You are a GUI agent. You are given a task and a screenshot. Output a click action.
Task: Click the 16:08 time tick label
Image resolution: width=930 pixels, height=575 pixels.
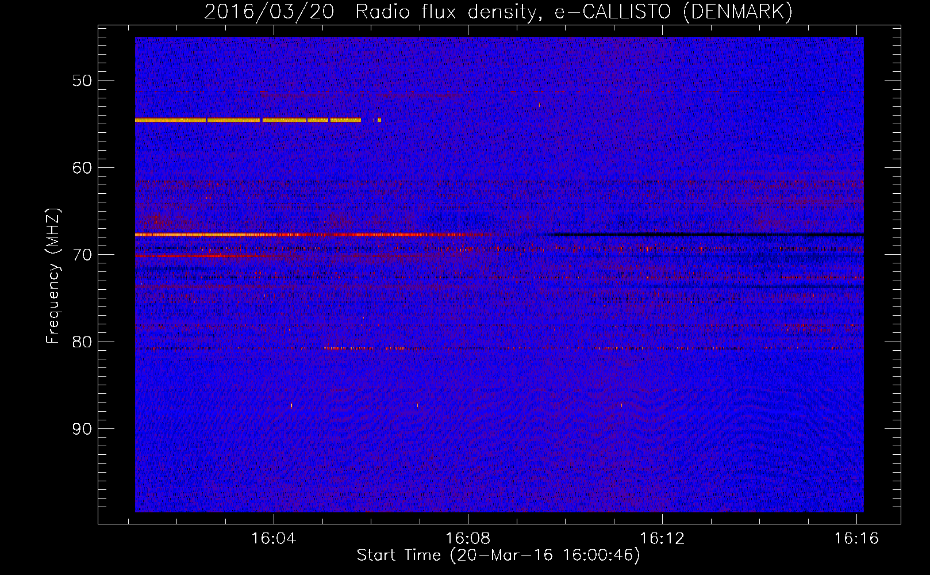(x=468, y=538)
